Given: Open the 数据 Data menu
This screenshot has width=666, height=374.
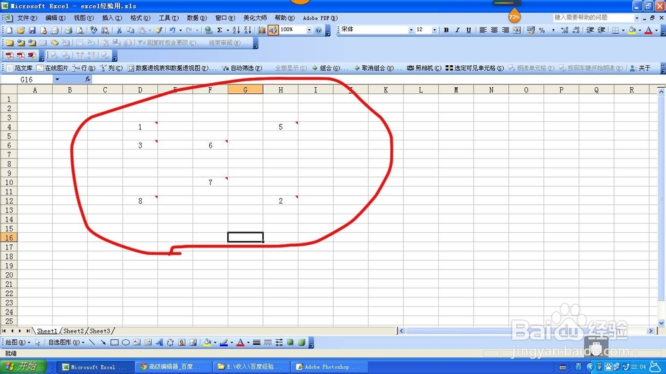Looking at the screenshot, I should pyautogui.click(x=196, y=18).
